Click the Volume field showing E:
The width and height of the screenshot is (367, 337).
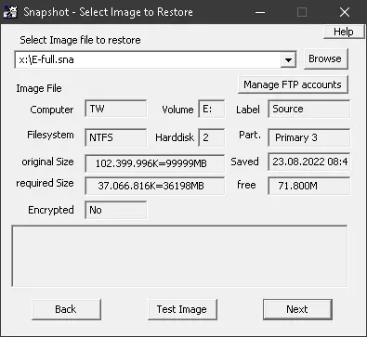pyautogui.click(x=212, y=109)
